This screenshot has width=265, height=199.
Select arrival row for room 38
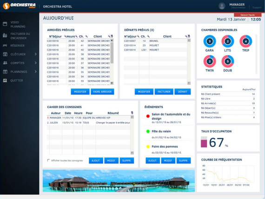coord(79,59)
